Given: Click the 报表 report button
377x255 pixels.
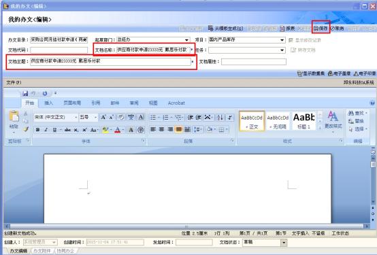Looking at the screenshot, I should click(287, 29).
